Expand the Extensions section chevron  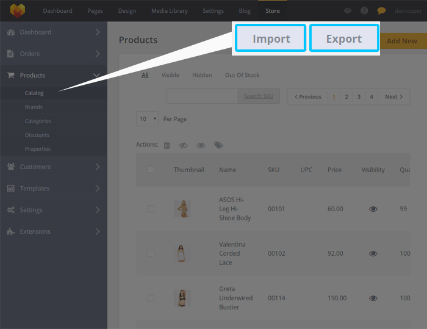[98, 231]
